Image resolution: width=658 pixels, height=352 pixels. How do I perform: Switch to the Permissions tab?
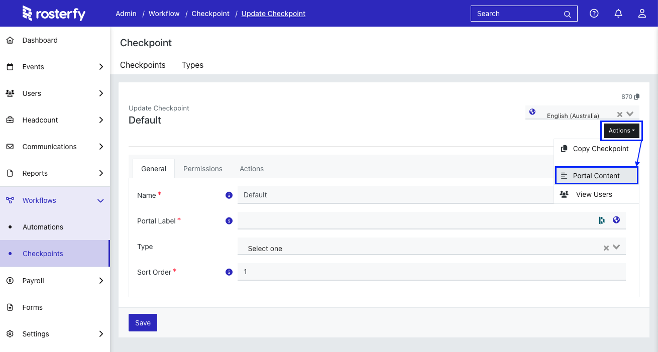click(202, 169)
